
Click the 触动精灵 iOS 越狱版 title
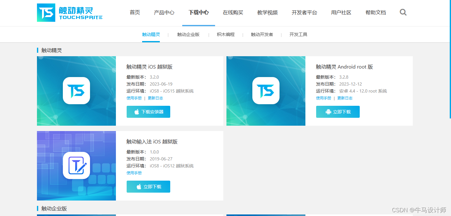click(150, 67)
